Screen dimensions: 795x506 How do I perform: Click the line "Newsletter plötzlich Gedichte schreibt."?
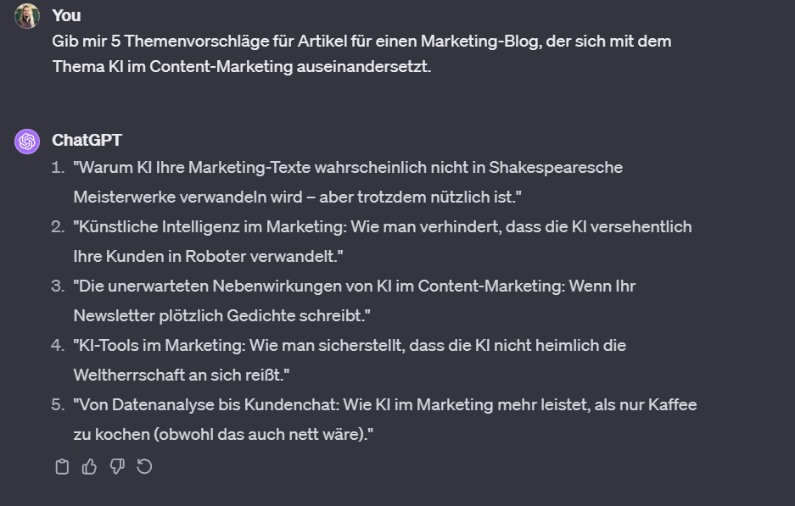coord(221,315)
